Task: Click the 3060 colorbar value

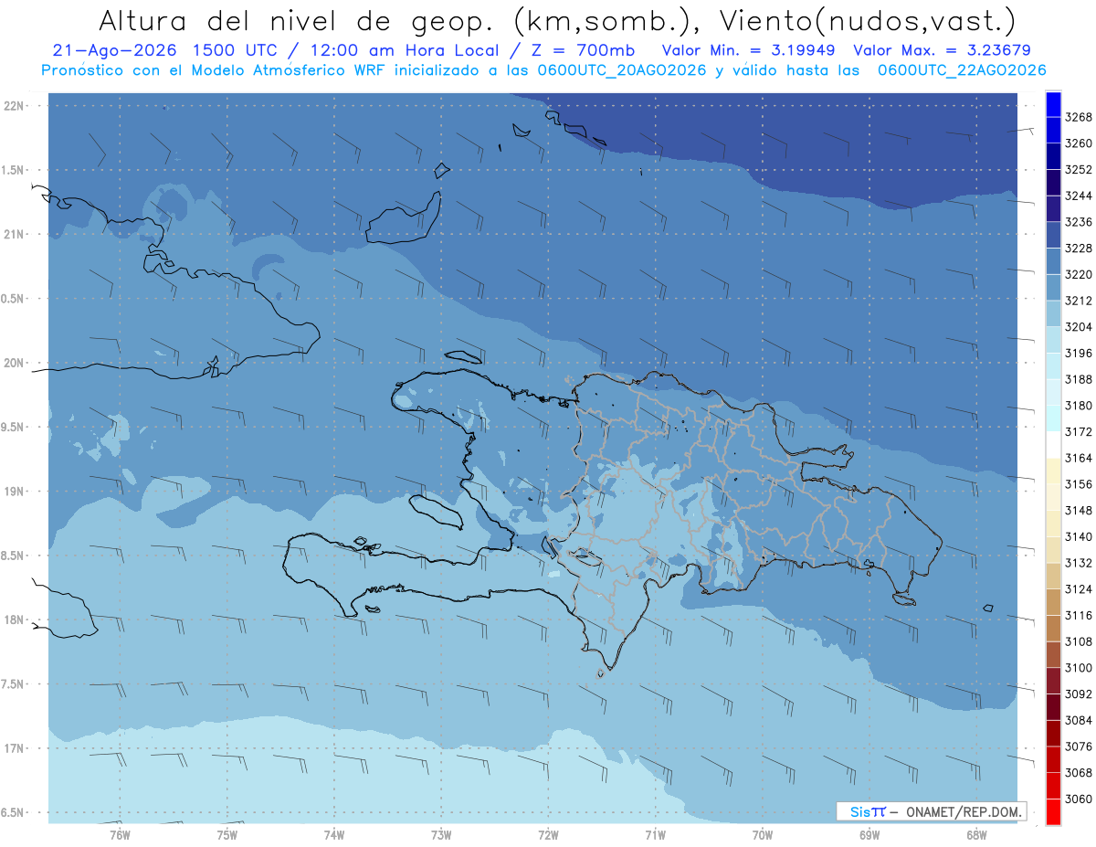Action: coord(1079,799)
